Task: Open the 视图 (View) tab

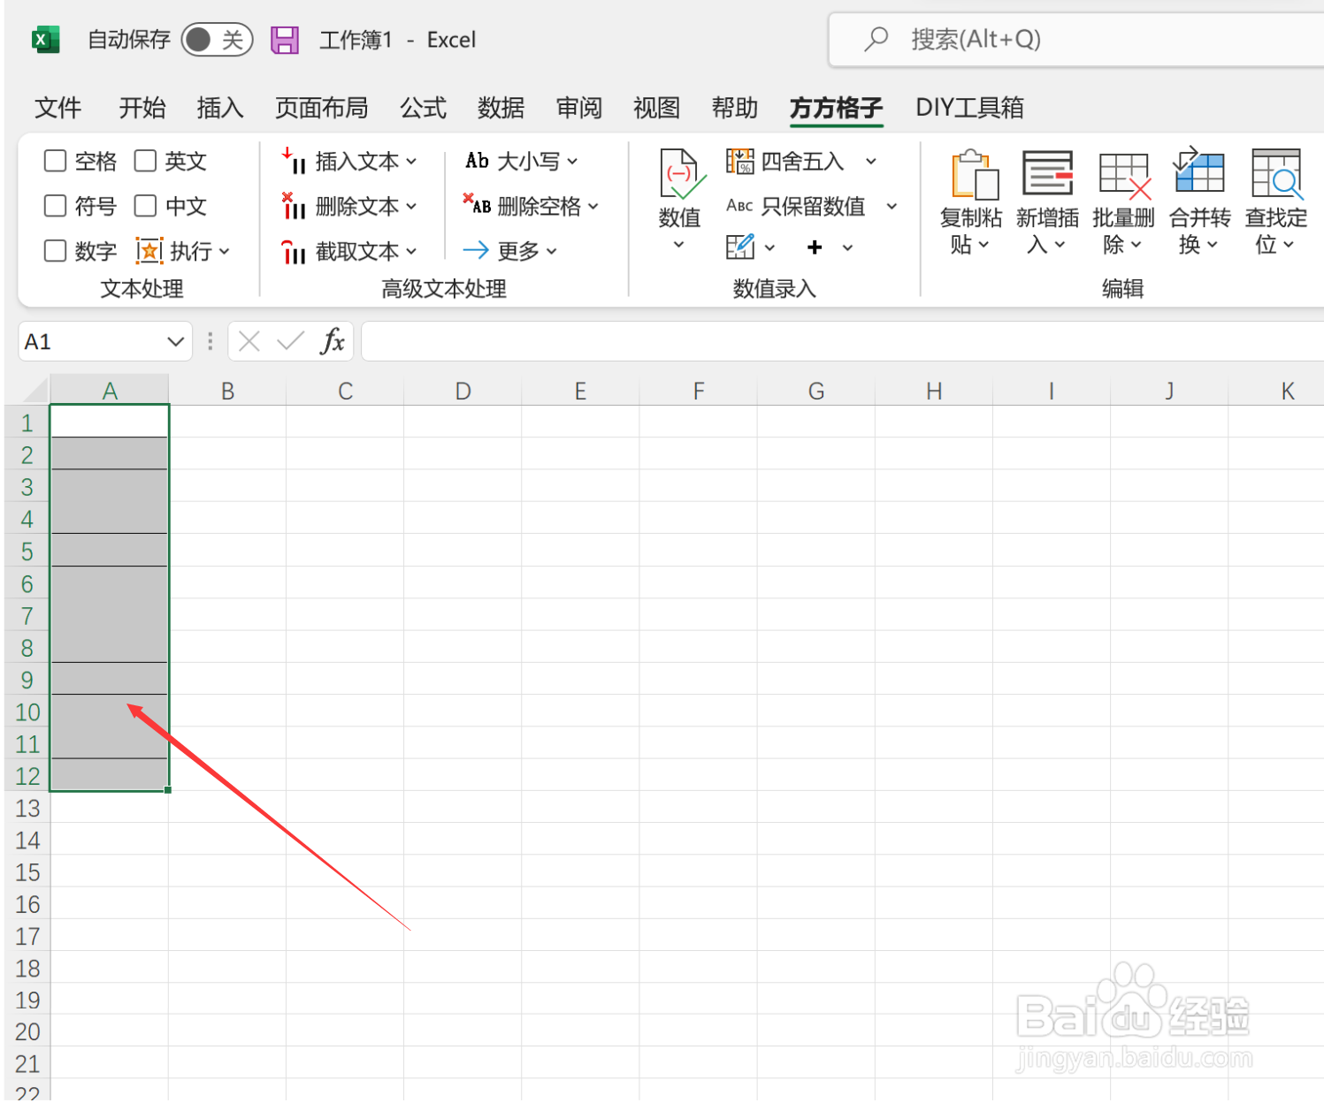Action: pyautogui.click(x=657, y=108)
